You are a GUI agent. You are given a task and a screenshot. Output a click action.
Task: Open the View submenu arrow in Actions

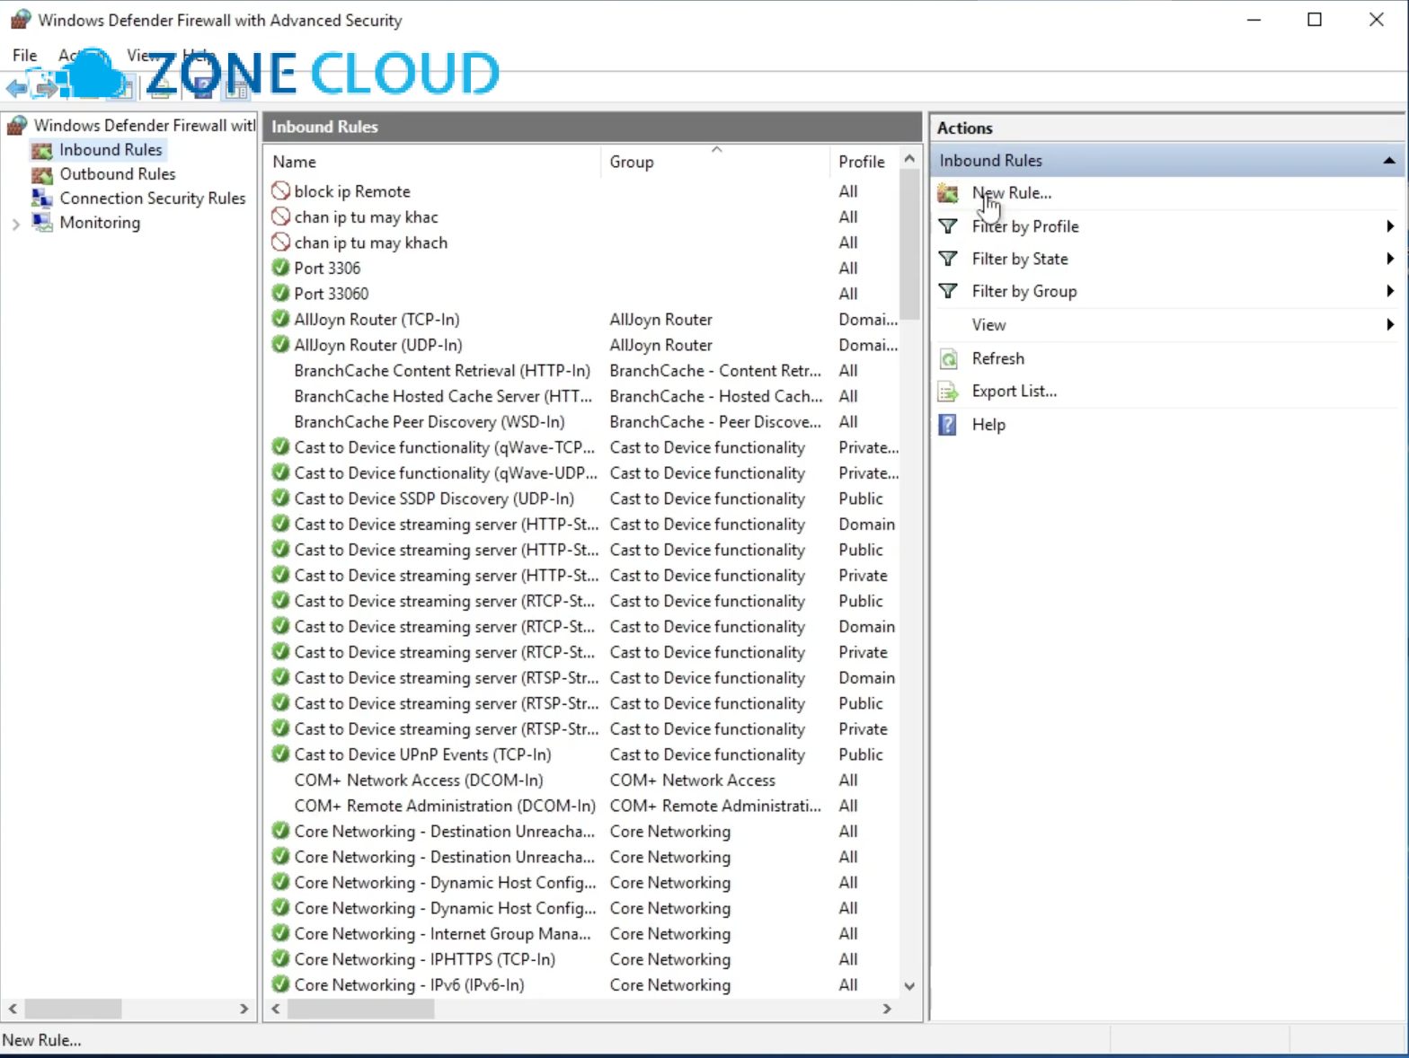click(x=1389, y=324)
